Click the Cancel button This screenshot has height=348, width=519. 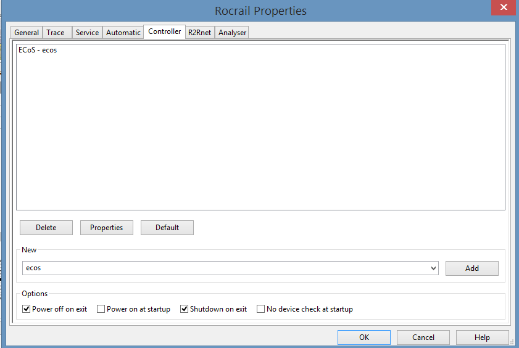(x=423, y=338)
